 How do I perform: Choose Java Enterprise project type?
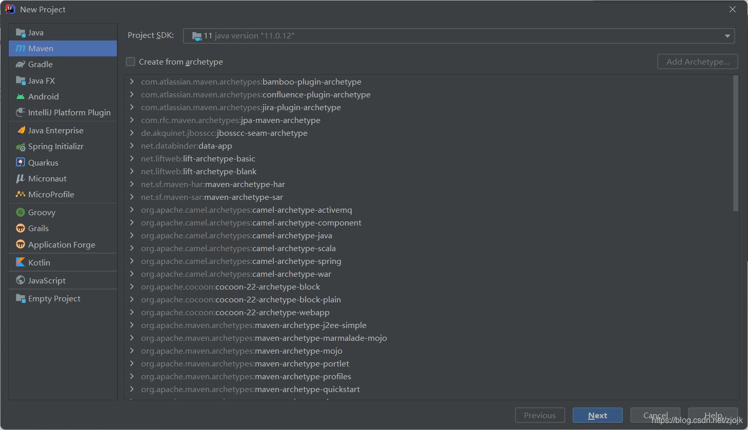click(x=63, y=130)
